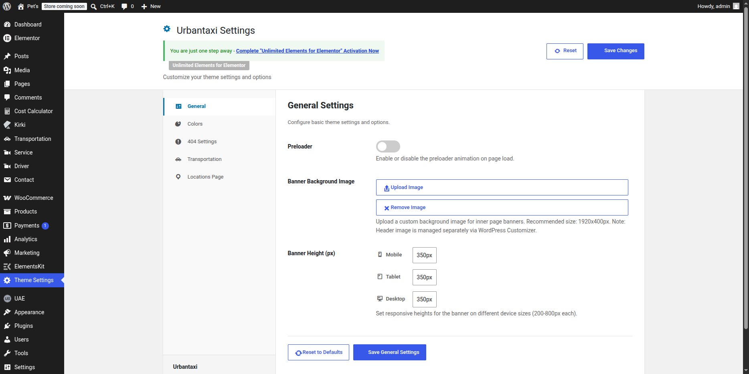The image size is (749, 374).
Task: Open the Payments menu item
Action: tap(32, 226)
